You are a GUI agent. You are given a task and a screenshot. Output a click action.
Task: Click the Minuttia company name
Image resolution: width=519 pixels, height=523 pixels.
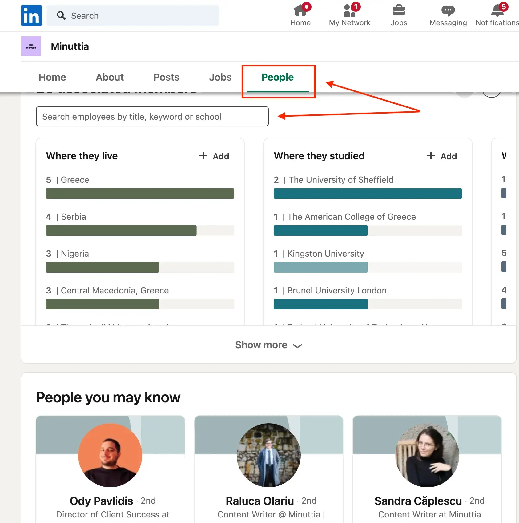point(70,46)
